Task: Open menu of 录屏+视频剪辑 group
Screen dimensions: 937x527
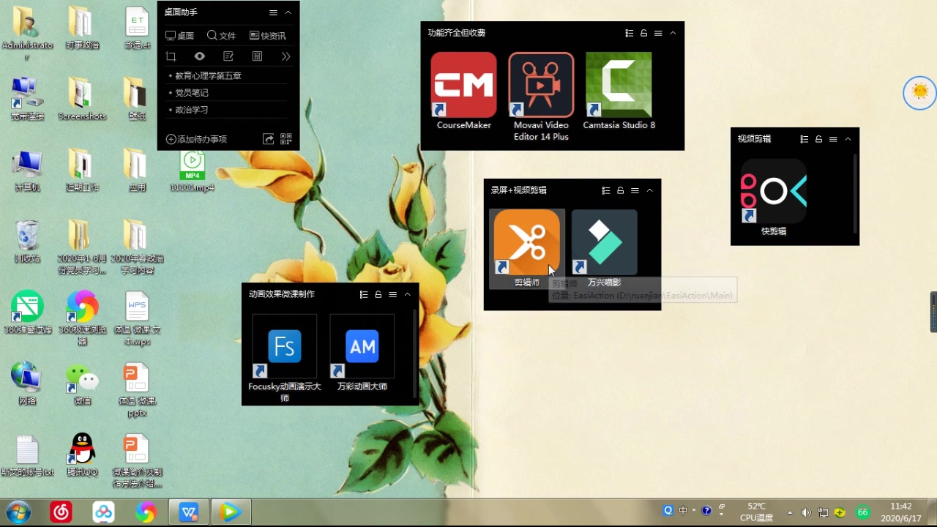Action: 635,190
